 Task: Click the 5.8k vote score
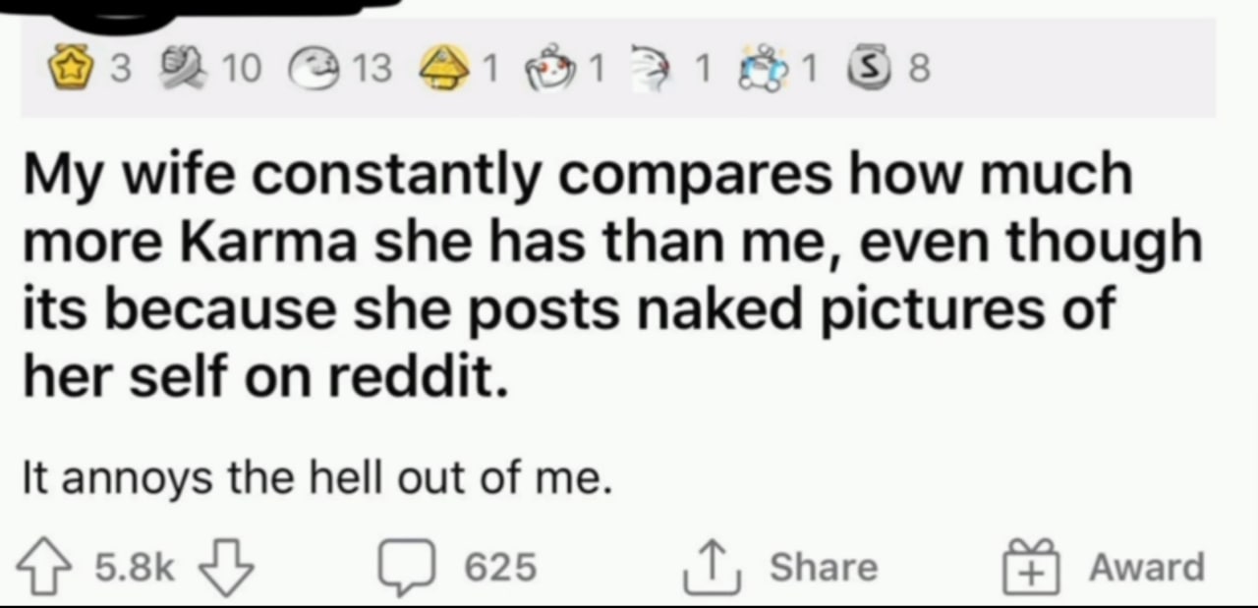tap(134, 567)
